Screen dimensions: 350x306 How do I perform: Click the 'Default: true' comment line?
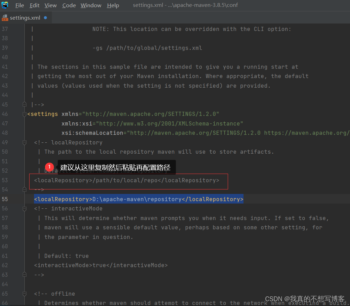pyautogui.click(x=66, y=256)
